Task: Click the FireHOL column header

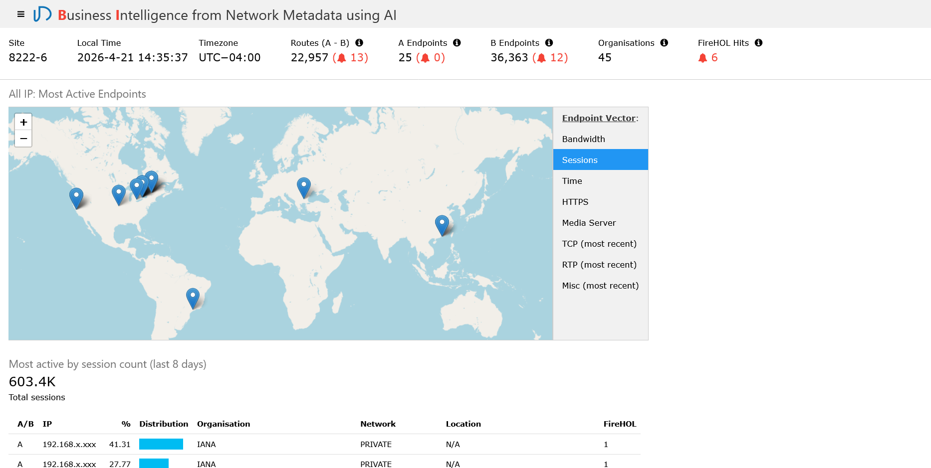Action: (x=620, y=424)
